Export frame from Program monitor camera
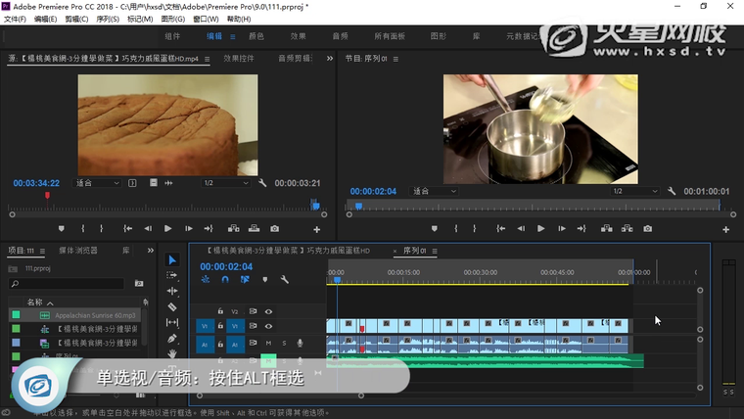The height and width of the screenshot is (419, 744). pyautogui.click(x=647, y=228)
